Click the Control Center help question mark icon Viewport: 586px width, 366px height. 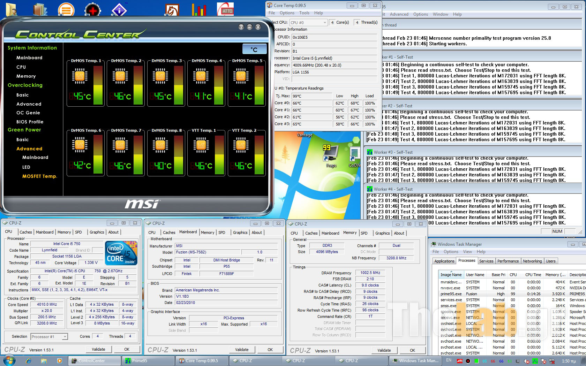(x=241, y=27)
